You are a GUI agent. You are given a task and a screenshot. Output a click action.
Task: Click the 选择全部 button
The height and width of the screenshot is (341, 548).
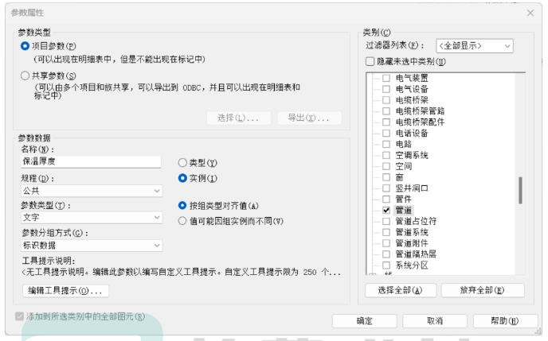tap(401, 290)
